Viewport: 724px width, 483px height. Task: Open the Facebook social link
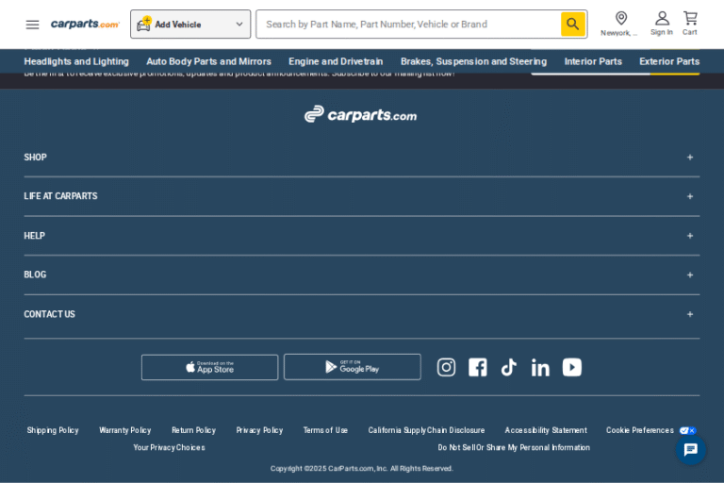coord(478,367)
